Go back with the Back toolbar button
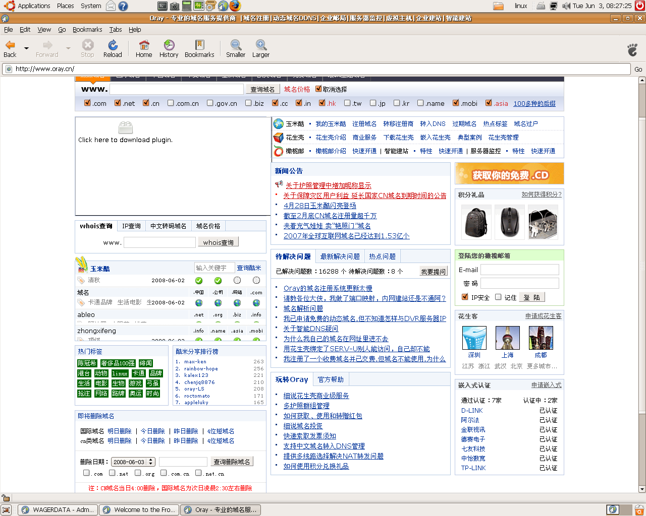Viewport: 646px width, 516px height. 10,48
